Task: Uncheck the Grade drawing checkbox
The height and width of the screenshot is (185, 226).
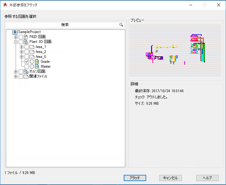Action: tap(27, 62)
